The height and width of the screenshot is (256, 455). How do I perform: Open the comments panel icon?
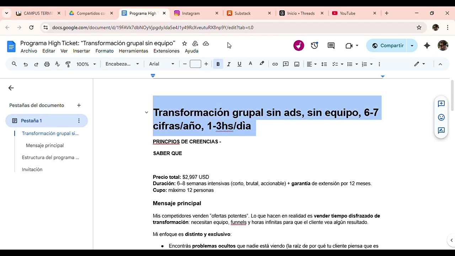point(331,46)
